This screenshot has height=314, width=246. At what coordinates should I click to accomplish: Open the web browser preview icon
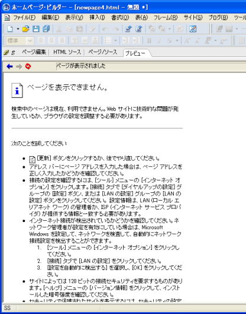click(193, 29)
